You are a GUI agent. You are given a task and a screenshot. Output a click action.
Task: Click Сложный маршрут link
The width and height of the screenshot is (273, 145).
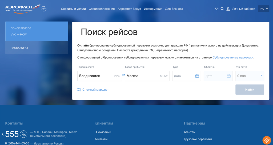point(95,90)
